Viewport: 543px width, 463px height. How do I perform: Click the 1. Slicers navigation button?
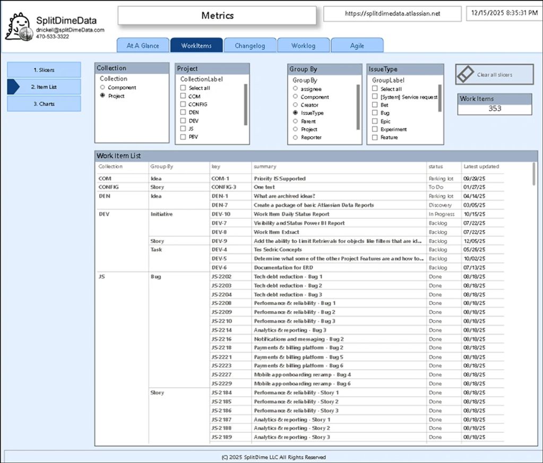click(x=44, y=69)
